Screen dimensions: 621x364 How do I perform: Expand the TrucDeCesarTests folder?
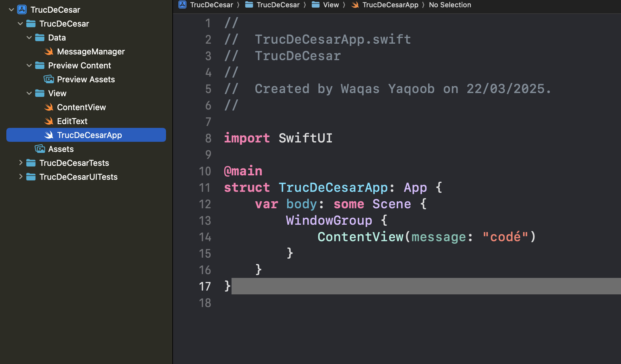(21, 163)
